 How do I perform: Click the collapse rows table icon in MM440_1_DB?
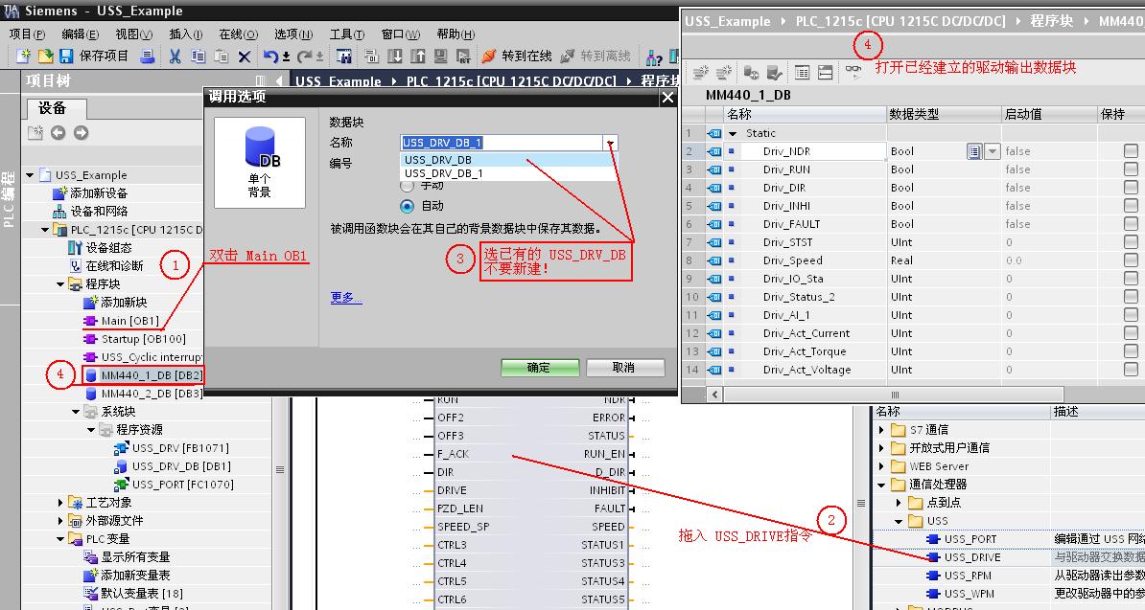click(825, 72)
